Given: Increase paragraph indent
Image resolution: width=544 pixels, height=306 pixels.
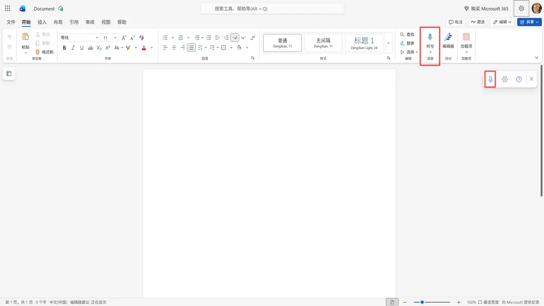Looking at the screenshot, I should coord(226,38).
